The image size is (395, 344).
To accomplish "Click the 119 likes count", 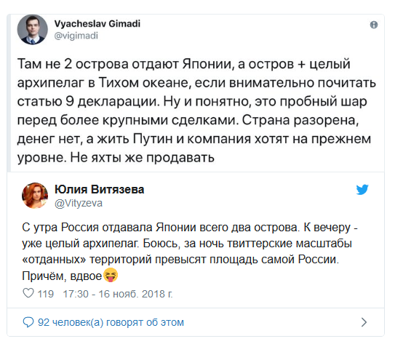I will [46, 294].
